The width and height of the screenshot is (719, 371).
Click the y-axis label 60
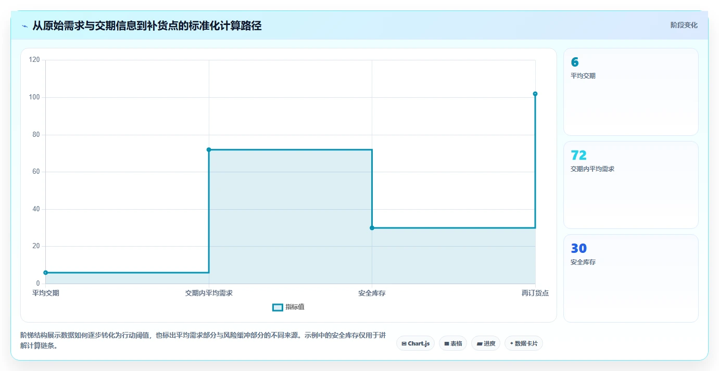[x=36, y=172]
